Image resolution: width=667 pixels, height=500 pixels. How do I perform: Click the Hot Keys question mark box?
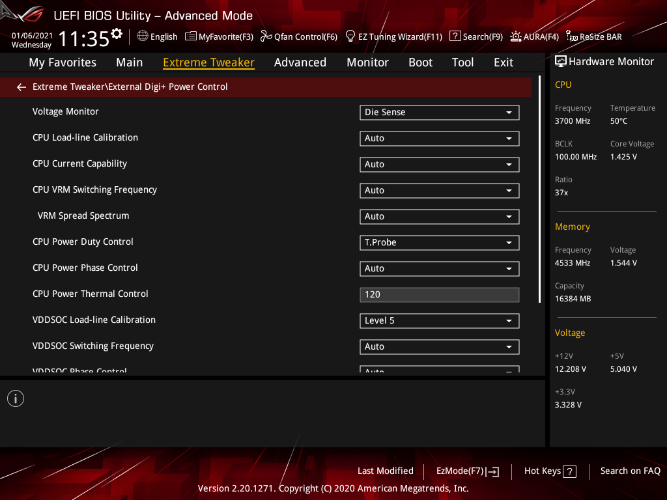(569, 471)
